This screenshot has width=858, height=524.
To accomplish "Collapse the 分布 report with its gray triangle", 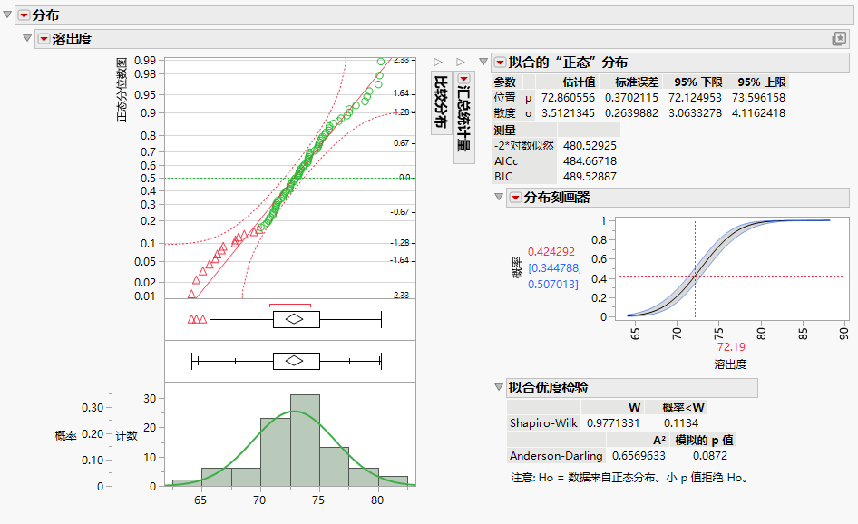I will 7,15.
